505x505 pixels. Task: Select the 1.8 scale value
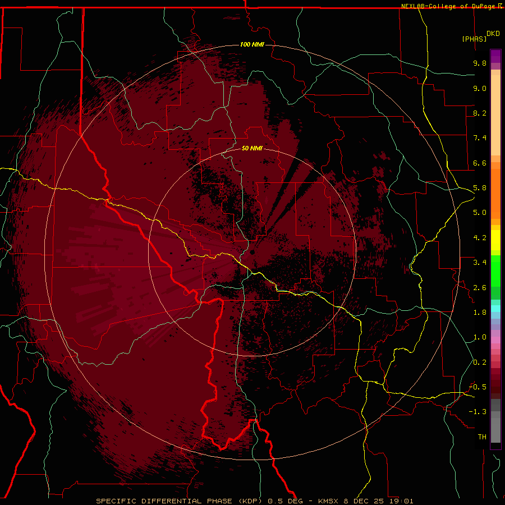coord(480,313)
